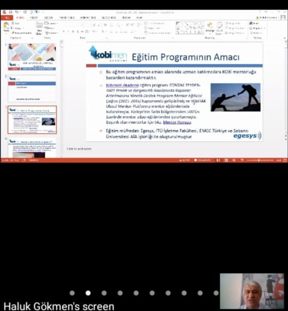Open the Layout dropdown in Slides group
The width and height of the screenshot is (288, 311).
(x=51, y=23)
